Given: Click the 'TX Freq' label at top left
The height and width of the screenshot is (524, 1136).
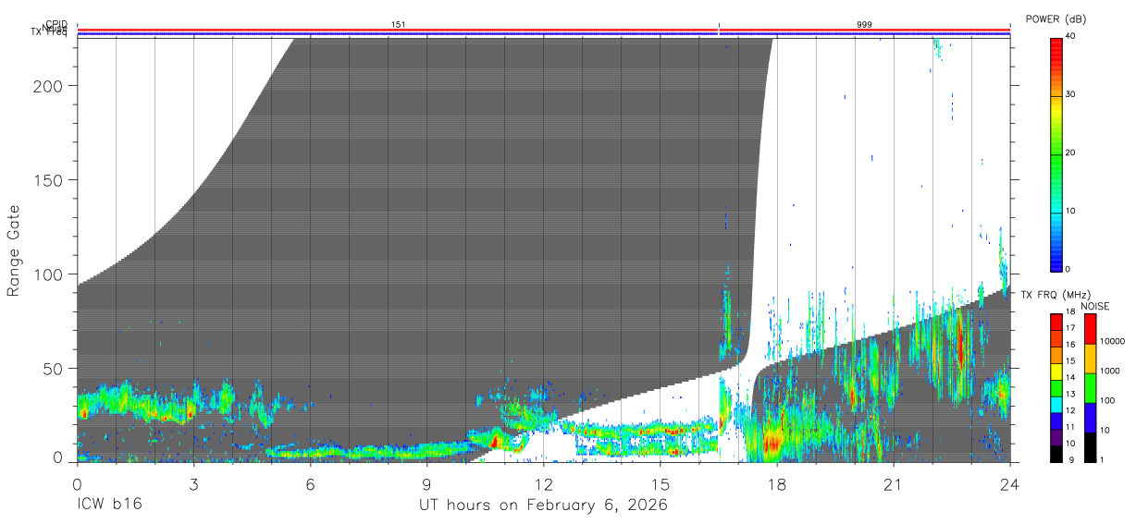Looking at the screenshot, I should click(48, 31).
